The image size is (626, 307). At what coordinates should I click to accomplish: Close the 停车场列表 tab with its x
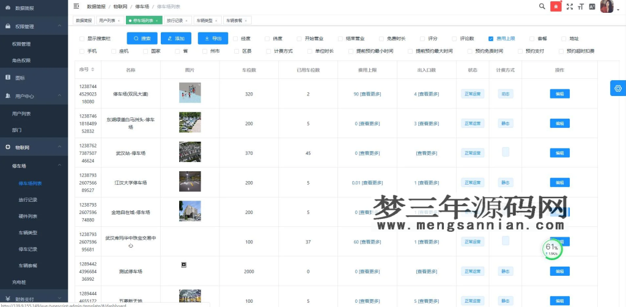tap(156, 20)
